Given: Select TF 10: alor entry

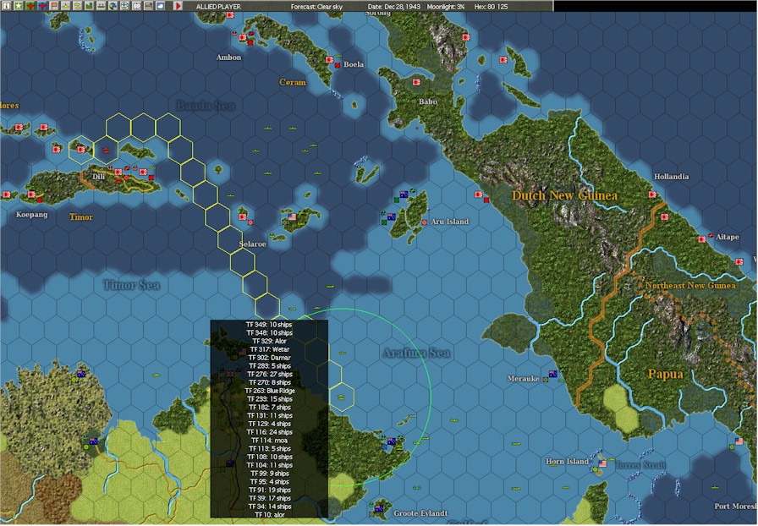Looking at the screenshot, I should point(269,514).
